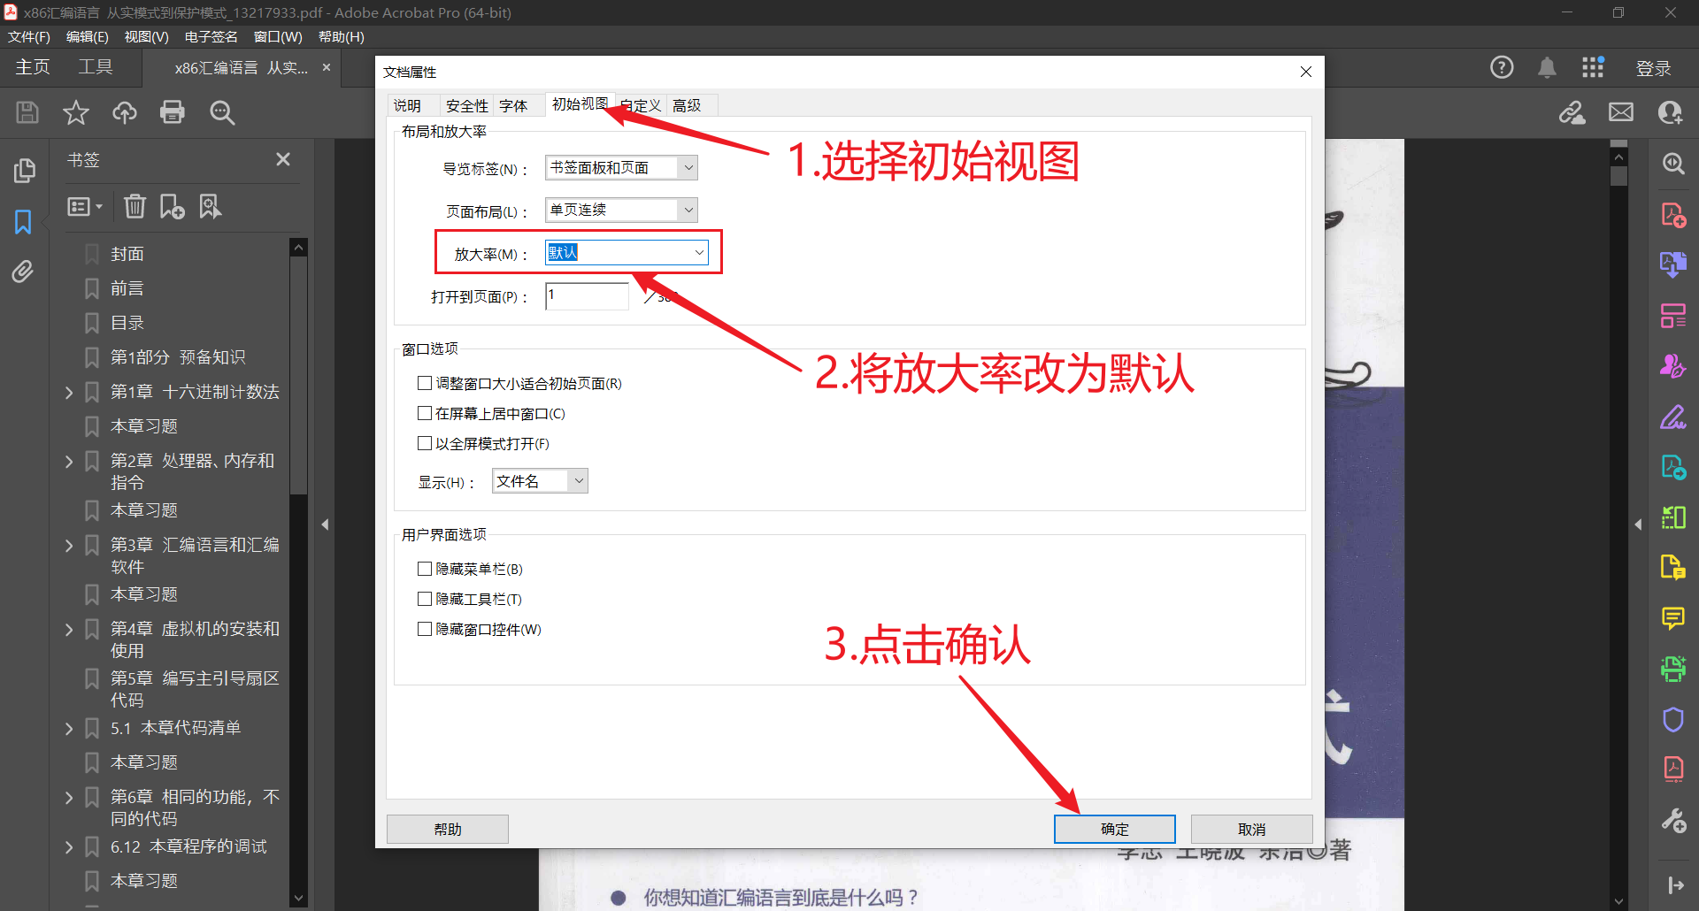Image resolution: width=1699 pixels, height=911 pixels.
Task: Open the Search tool in the toolbar
Action: click(222, 112)
